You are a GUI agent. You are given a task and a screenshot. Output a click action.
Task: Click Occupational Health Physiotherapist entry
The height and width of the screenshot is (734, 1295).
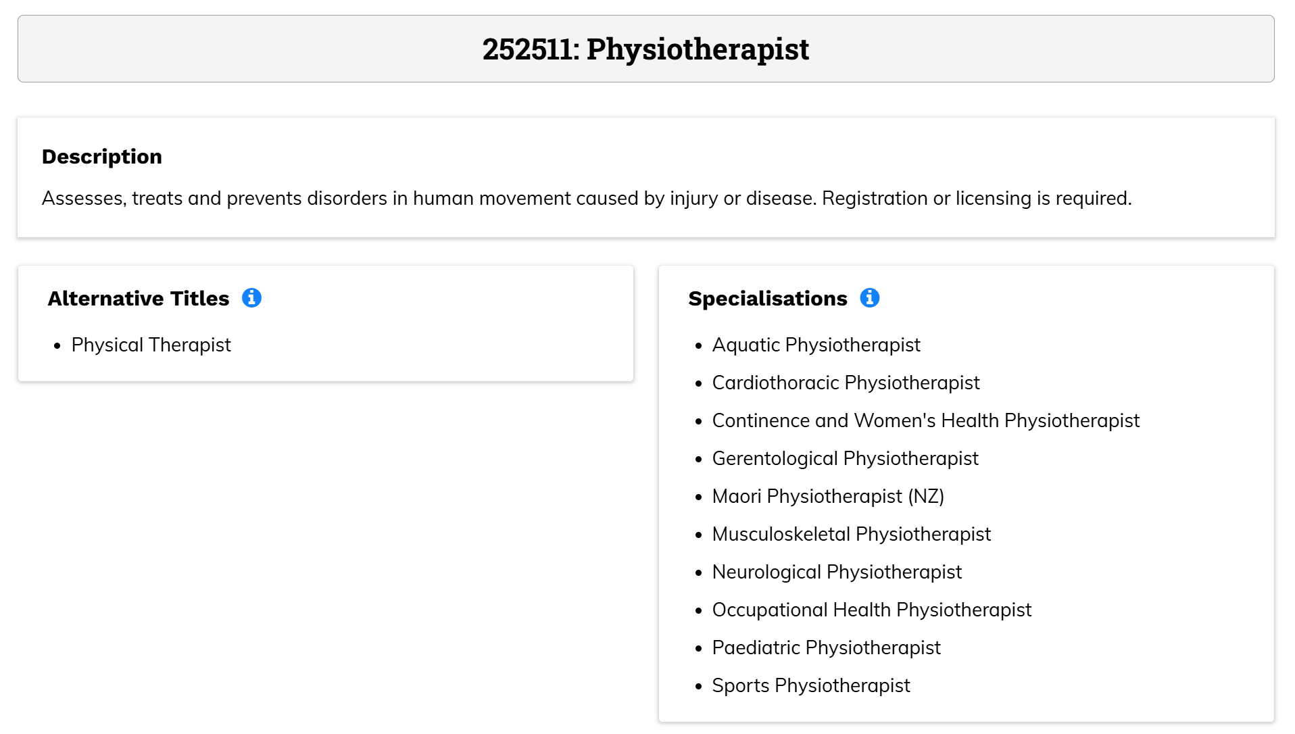pos(872,610)
